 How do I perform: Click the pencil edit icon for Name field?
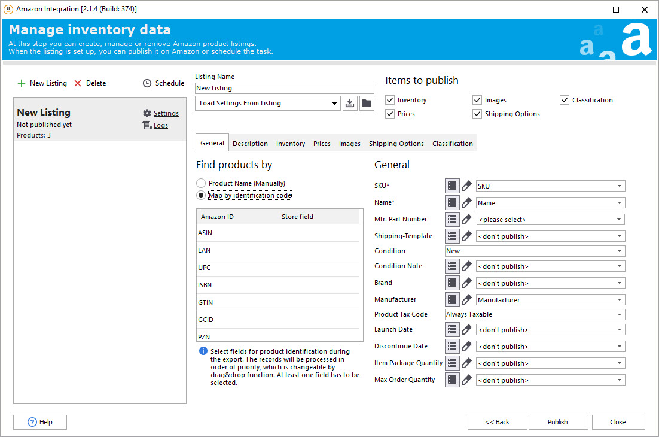click(x=466, y=203)
